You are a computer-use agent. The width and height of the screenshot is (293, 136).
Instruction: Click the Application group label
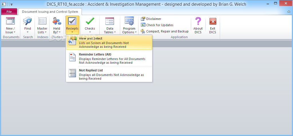pos(179,37)
